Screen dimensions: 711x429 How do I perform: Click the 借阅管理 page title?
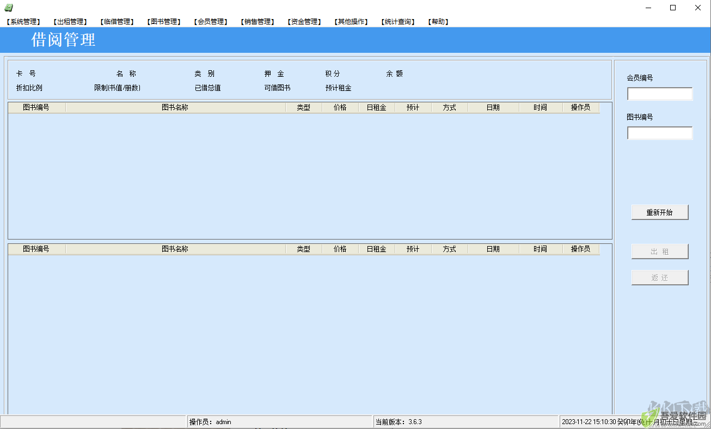pos(64,40)
